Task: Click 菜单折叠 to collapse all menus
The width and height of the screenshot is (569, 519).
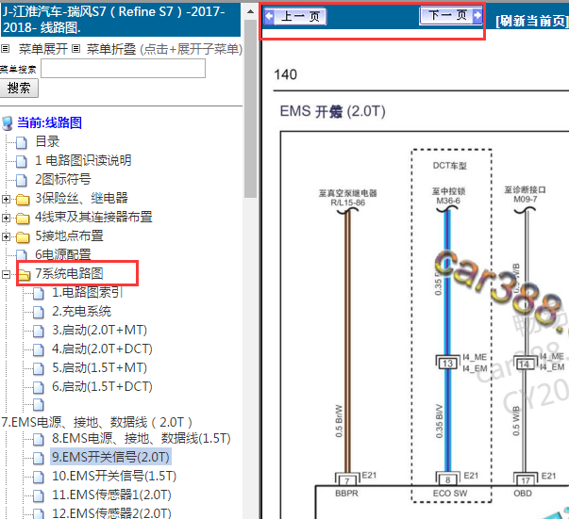Action: (111, 49)
